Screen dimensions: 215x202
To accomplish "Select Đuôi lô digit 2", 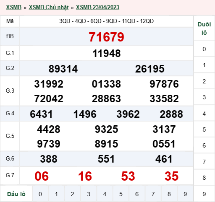I will [x=204, y=81].
